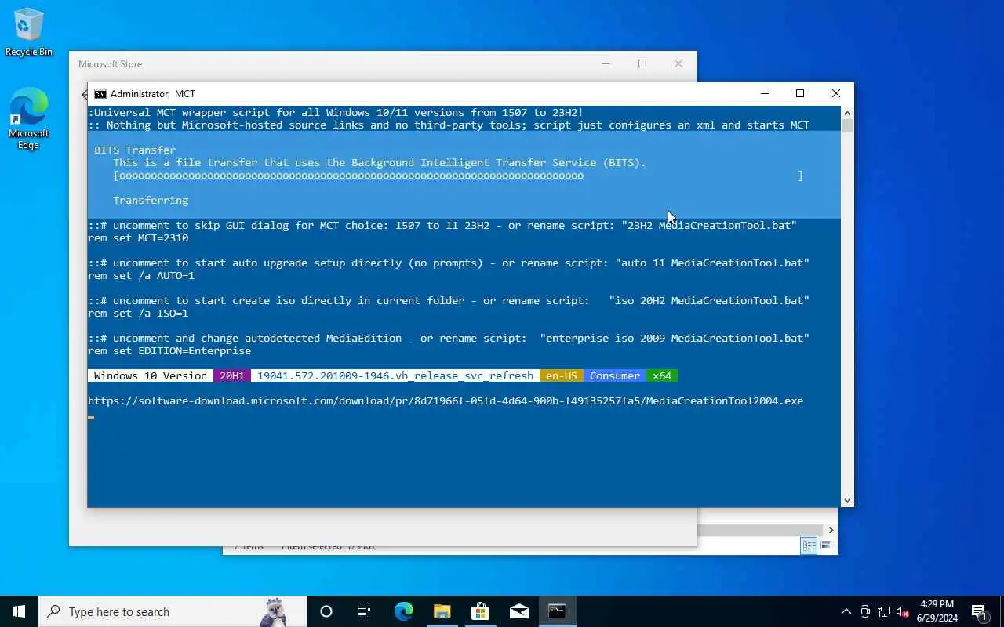Open the Windows Start menu
Screen dimensions: 1004x627
[19, 611]
